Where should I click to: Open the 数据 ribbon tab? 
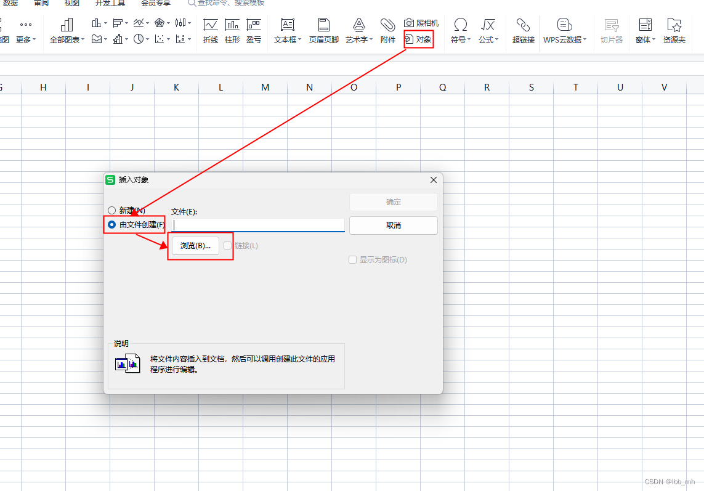pyautogui.click(x=10, y=3)
